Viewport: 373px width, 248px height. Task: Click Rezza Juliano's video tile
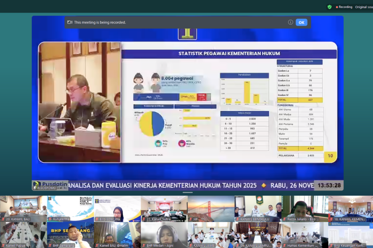[x=305, y=208]
